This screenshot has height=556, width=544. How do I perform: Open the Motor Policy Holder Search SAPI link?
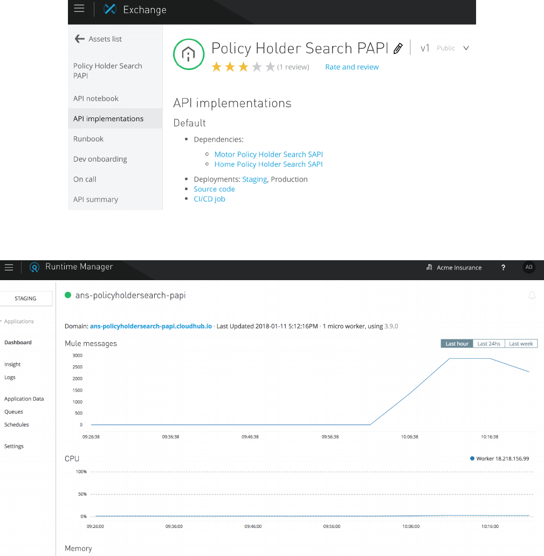(x=268, y=154)
